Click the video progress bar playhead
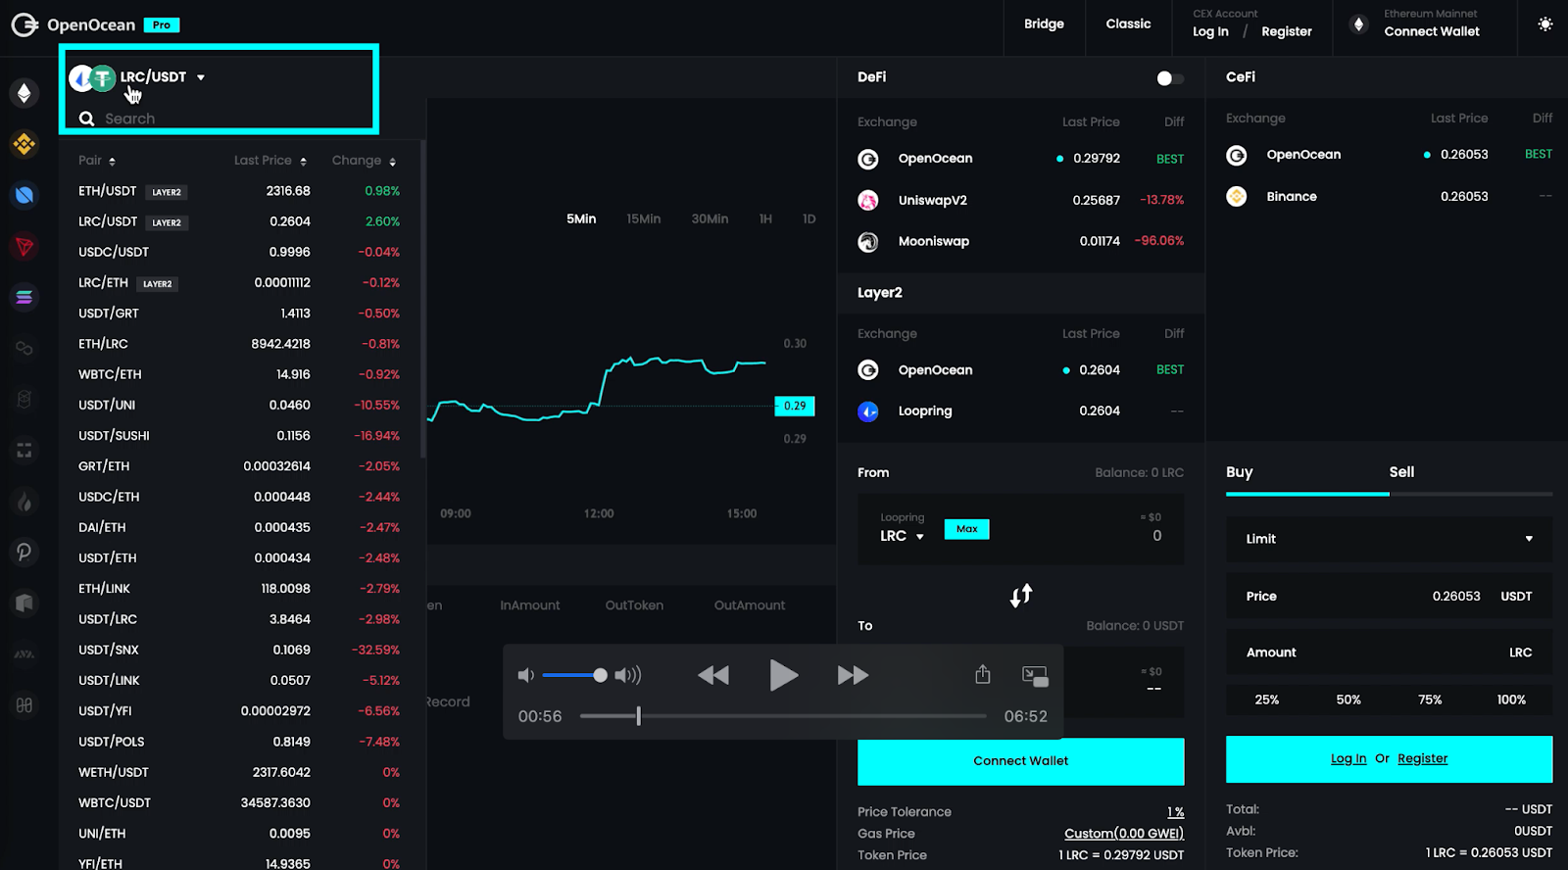 [x=638, y=716]
